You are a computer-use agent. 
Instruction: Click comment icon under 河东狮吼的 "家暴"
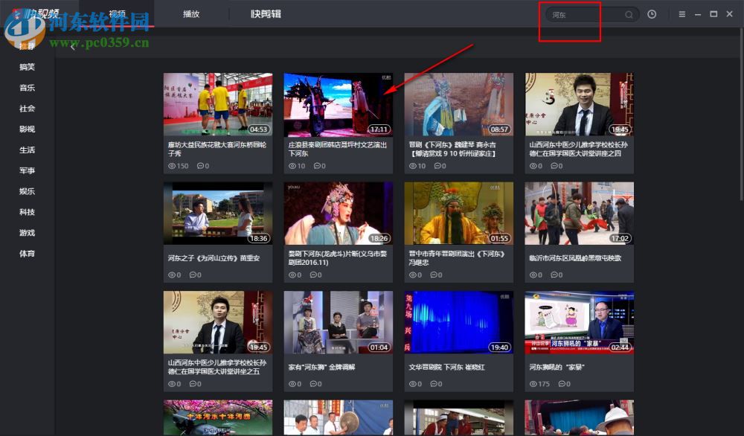(x=561, y=384)
